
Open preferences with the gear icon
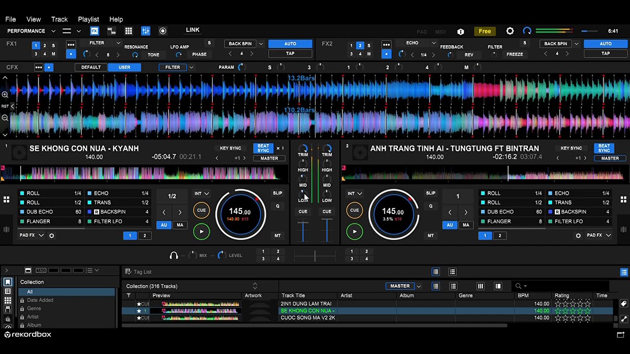point(510,31)
